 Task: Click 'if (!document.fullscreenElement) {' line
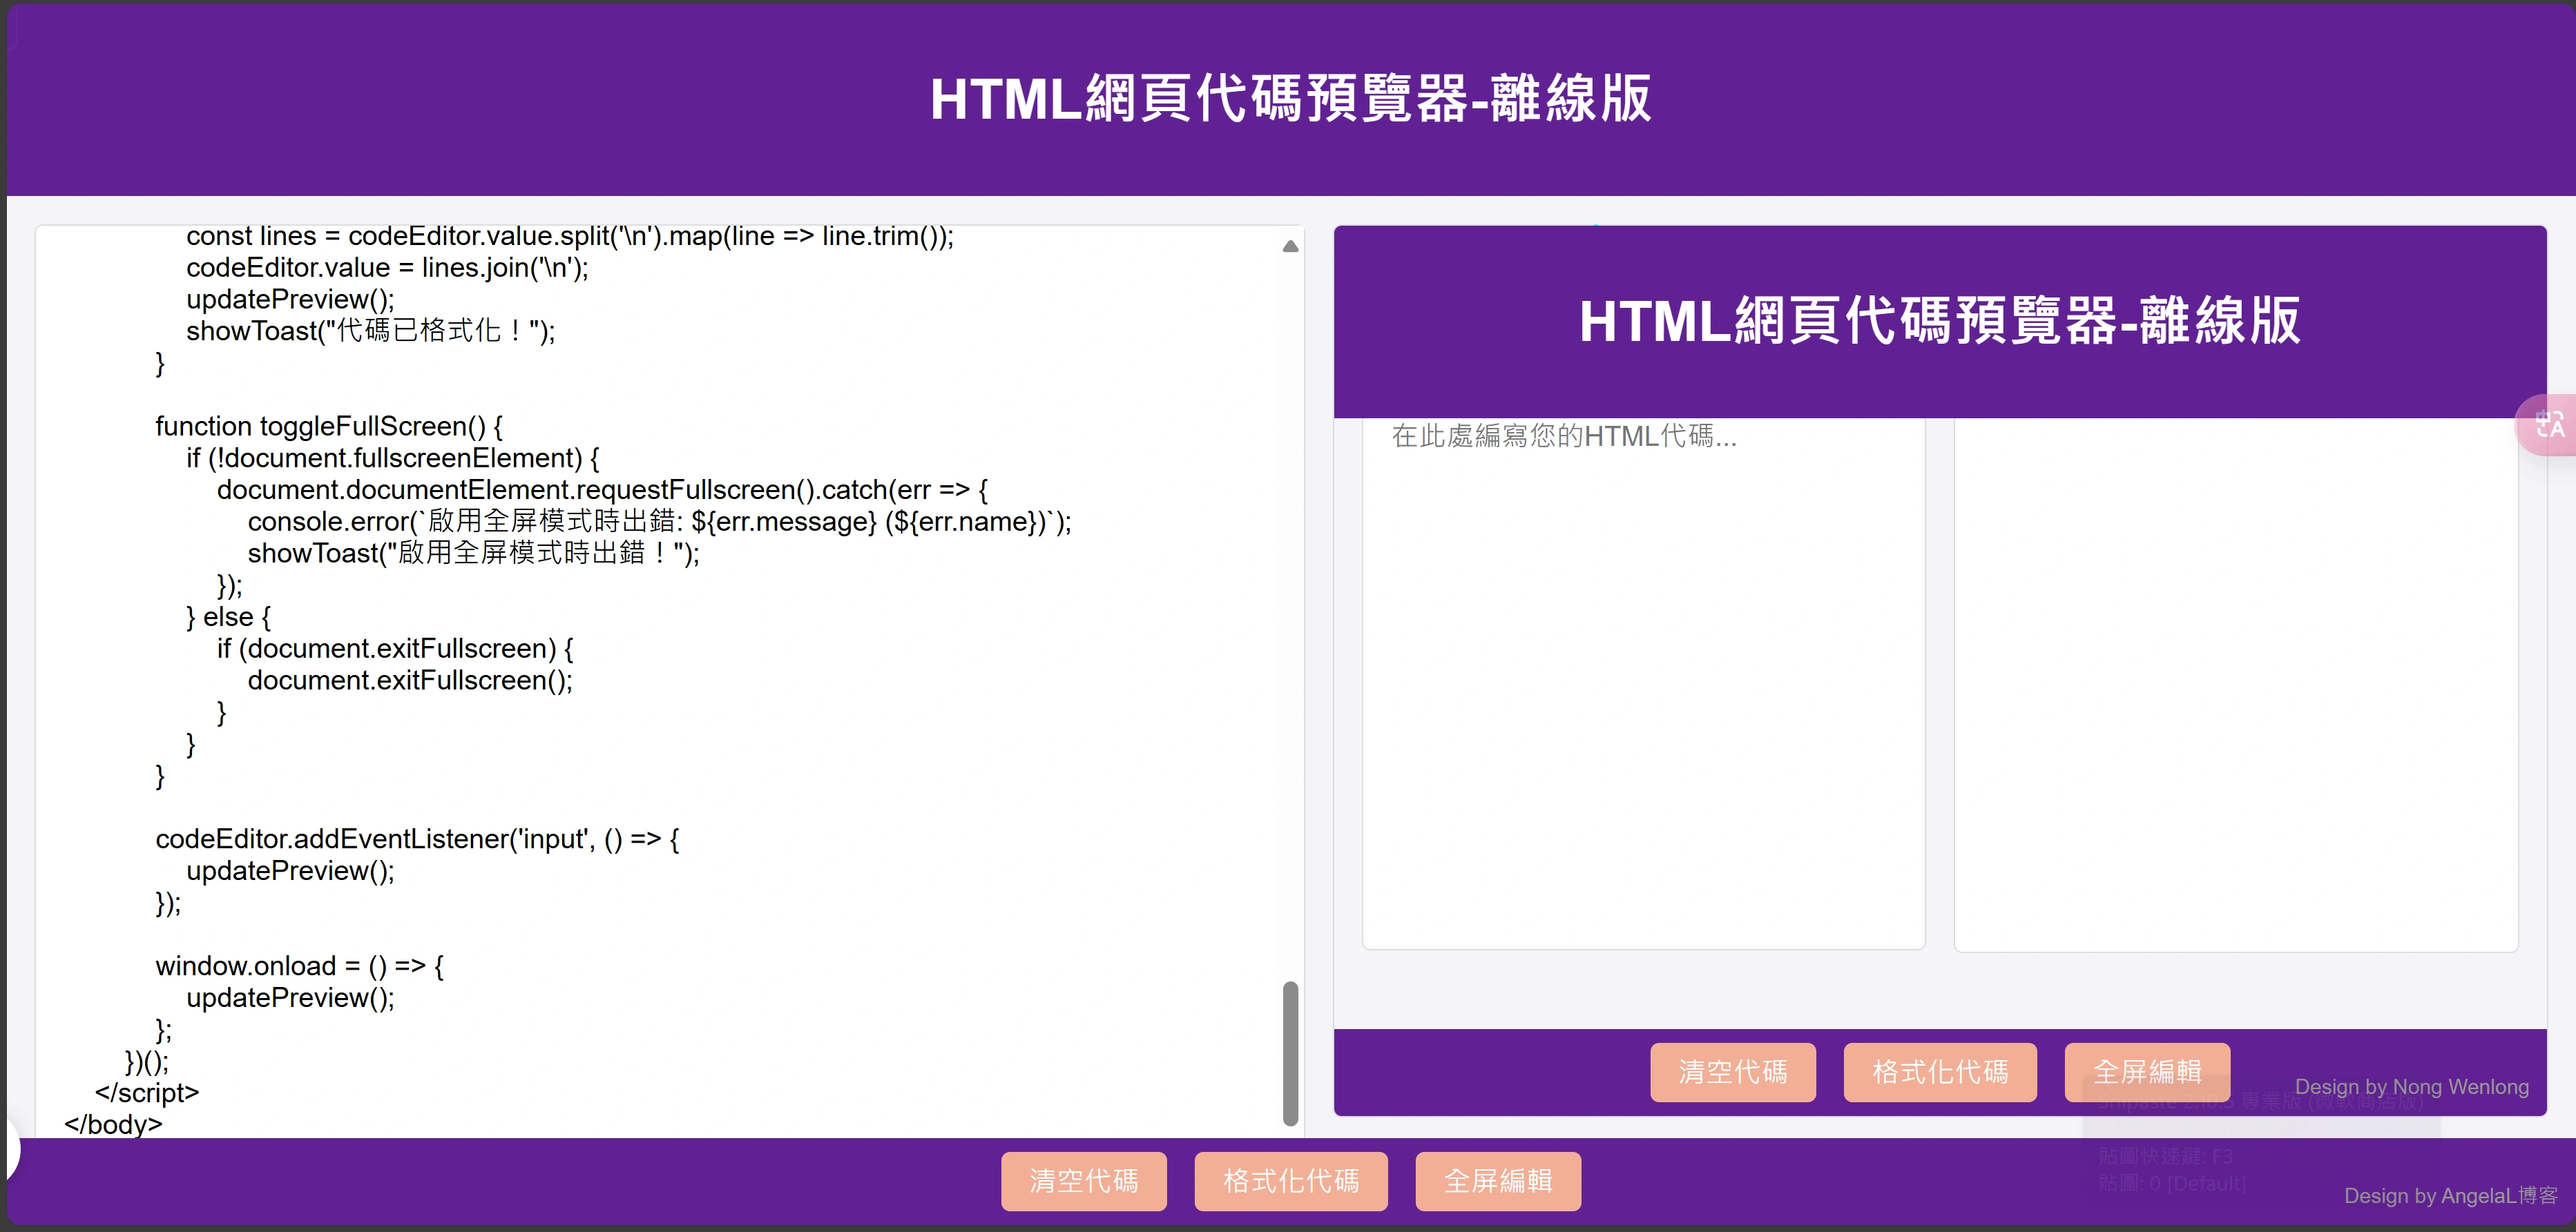coord(393,458)
